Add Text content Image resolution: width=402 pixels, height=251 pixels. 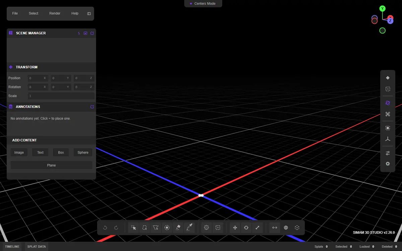click(40, 152)
